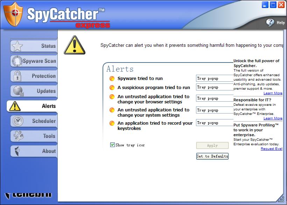Click the Status star icon
The width and height of the screenshot is (287, 205).
click(17, 46)
